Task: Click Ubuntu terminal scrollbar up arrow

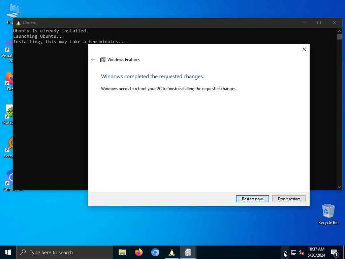Action: pyautogui.click(x=339, y=31)
